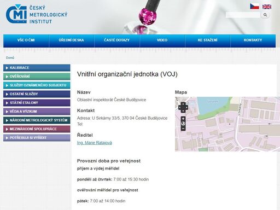Open the VĚDA A VÝZKUM section
The image size is (280, 210).
[37, 112]
